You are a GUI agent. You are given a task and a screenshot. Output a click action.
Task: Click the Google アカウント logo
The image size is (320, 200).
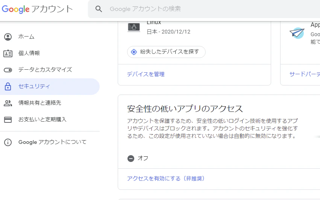(37, 9)
